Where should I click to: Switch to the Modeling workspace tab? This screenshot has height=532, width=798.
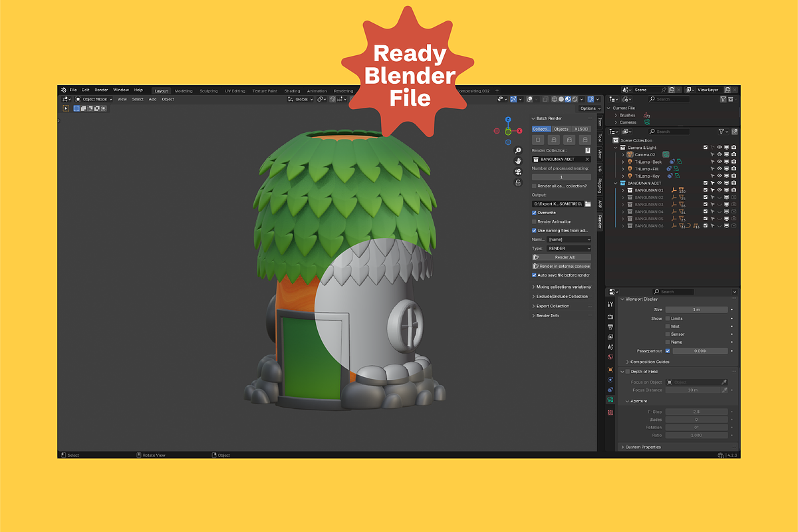click(184, 91)
